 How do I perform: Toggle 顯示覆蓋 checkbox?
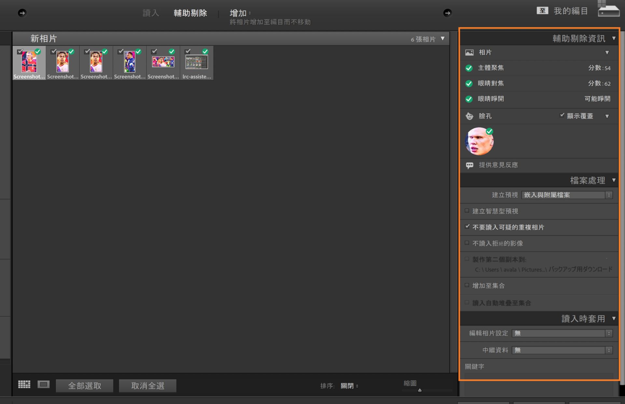[562, 115]
